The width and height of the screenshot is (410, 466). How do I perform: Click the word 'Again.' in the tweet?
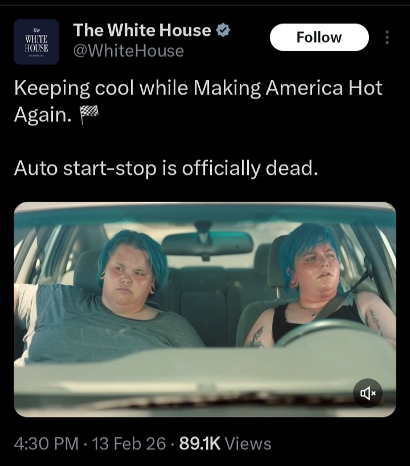(43, 115)
